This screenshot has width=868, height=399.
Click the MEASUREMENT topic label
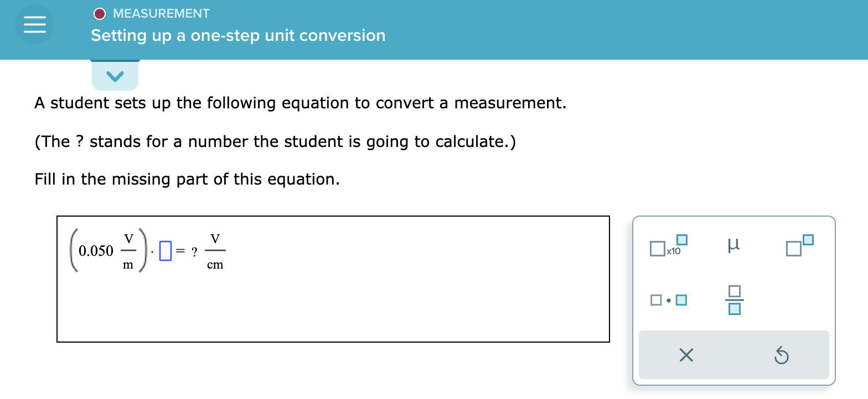(x=161, y=13)
